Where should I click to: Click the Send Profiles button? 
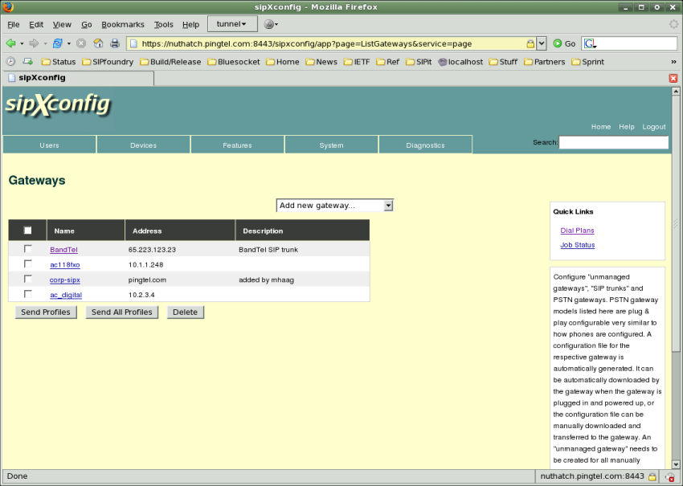click(46, 312)
